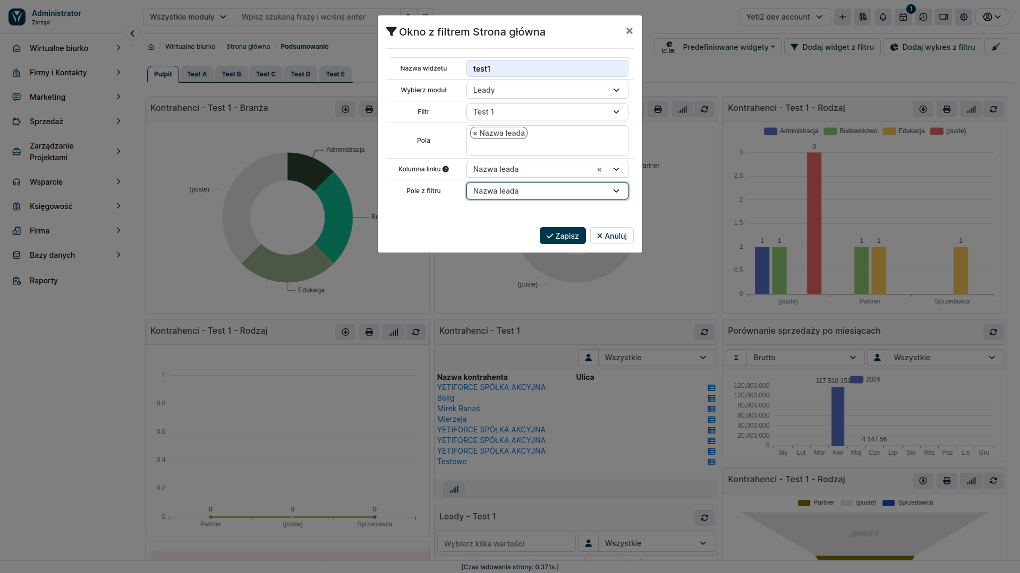The width and height of the screenshot is (1020, 573).
Task: Switch to the Test A tab
Action: [197, 74]
